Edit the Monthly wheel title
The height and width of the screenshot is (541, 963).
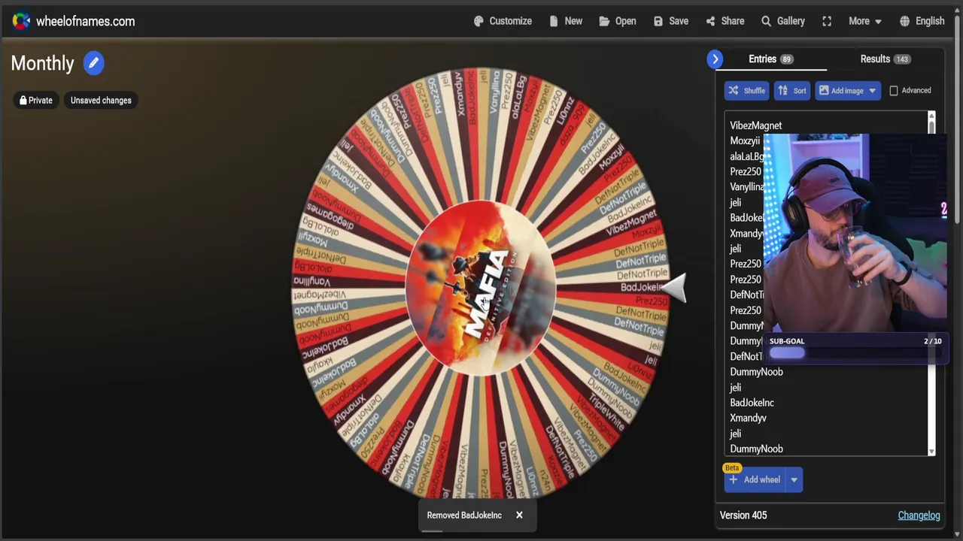coord(94,63)
